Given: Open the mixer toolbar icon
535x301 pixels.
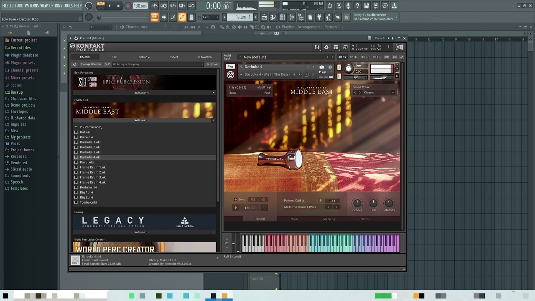Looking at the screenshot, I should tap(292, 17).
